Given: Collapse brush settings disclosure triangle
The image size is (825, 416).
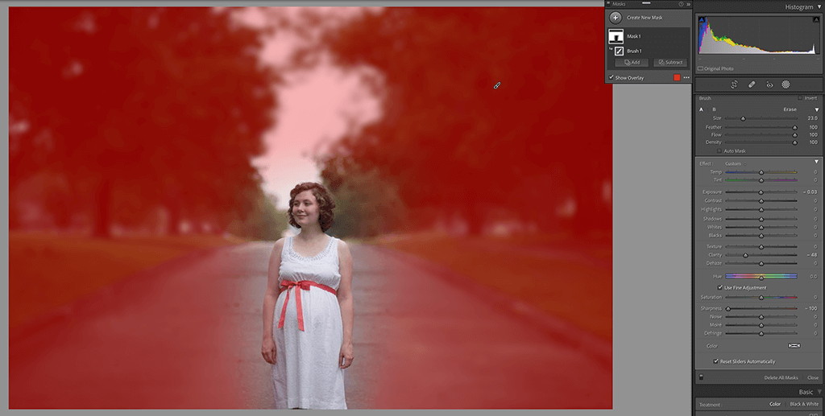Looking at the screenshot, I should (x=817, y=109).
